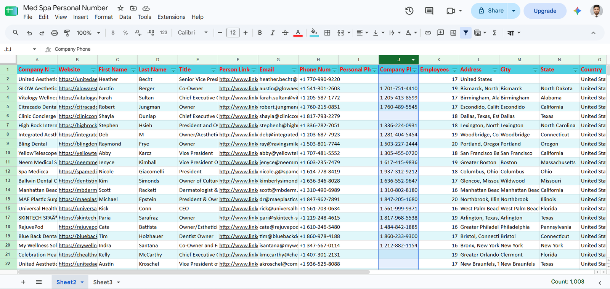Toggle strikethrough formatting

pos(285,33)
